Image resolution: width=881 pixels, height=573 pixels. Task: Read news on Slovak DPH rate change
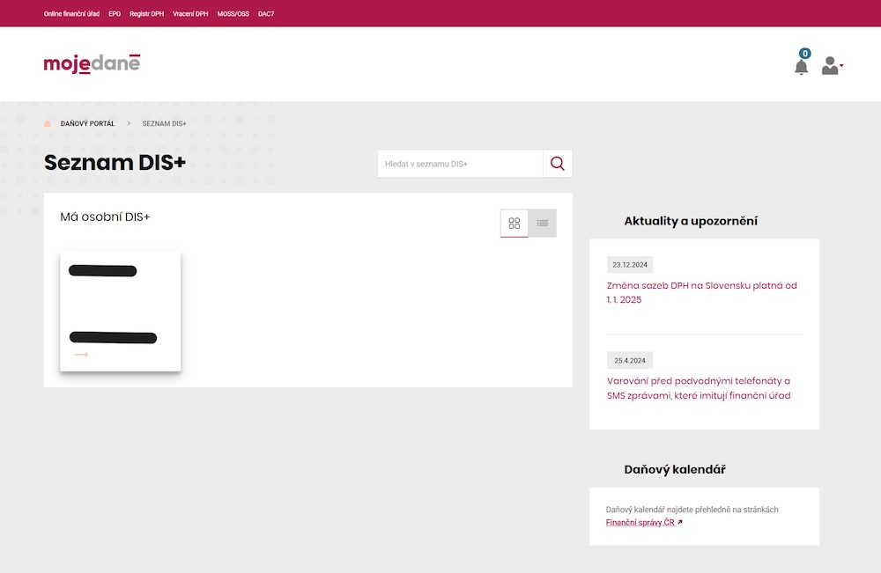(701, 292)
